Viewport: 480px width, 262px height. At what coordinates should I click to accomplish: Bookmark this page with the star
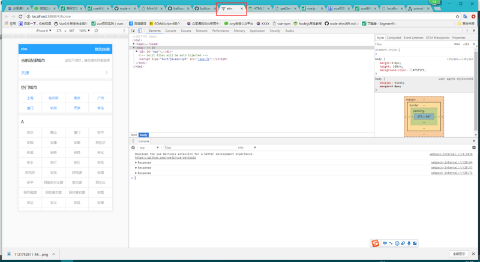click(457, 17)
